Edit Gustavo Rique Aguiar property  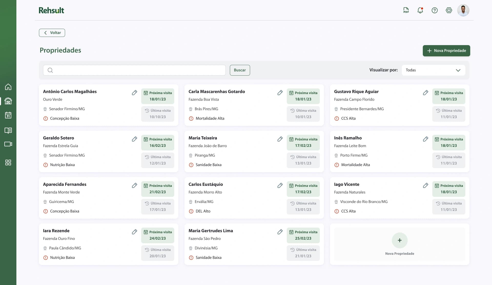click(x=426, y=93)
